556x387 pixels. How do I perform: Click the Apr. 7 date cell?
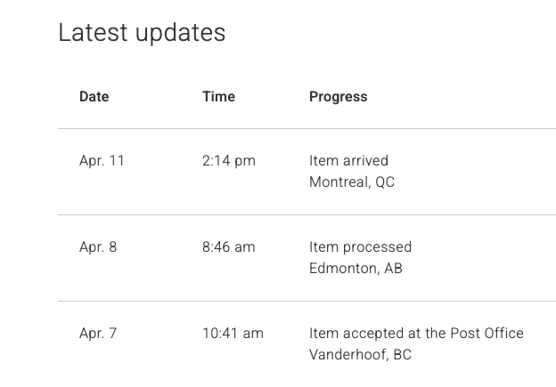pos(98,334)
